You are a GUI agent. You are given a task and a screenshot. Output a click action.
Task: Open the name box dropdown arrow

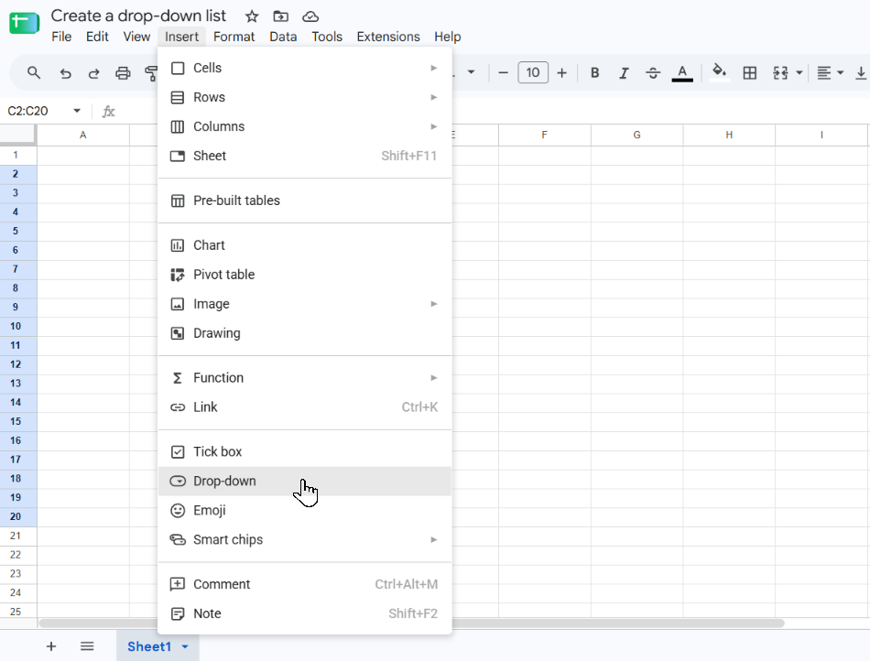point(77,111)
